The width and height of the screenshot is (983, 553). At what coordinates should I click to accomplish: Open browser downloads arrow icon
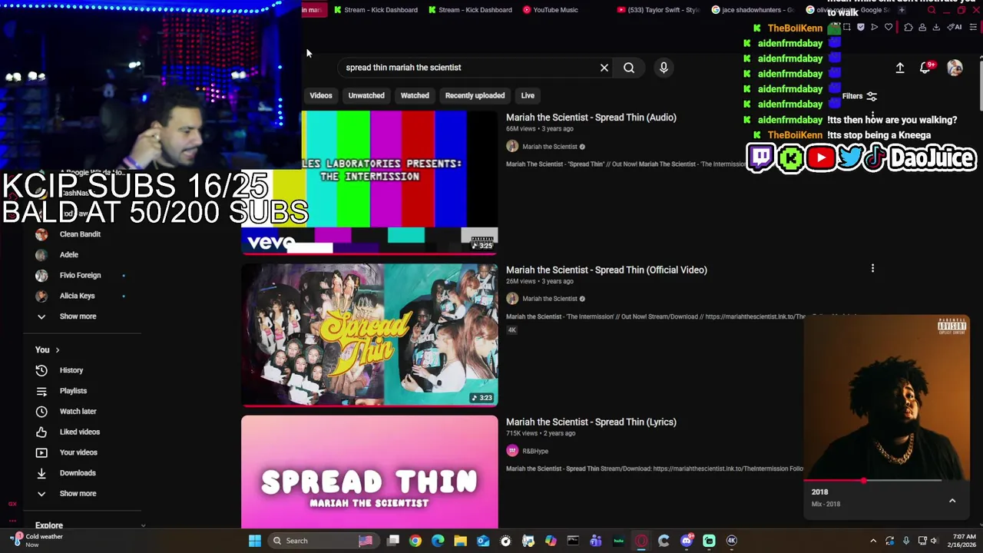tap(936, 27)
